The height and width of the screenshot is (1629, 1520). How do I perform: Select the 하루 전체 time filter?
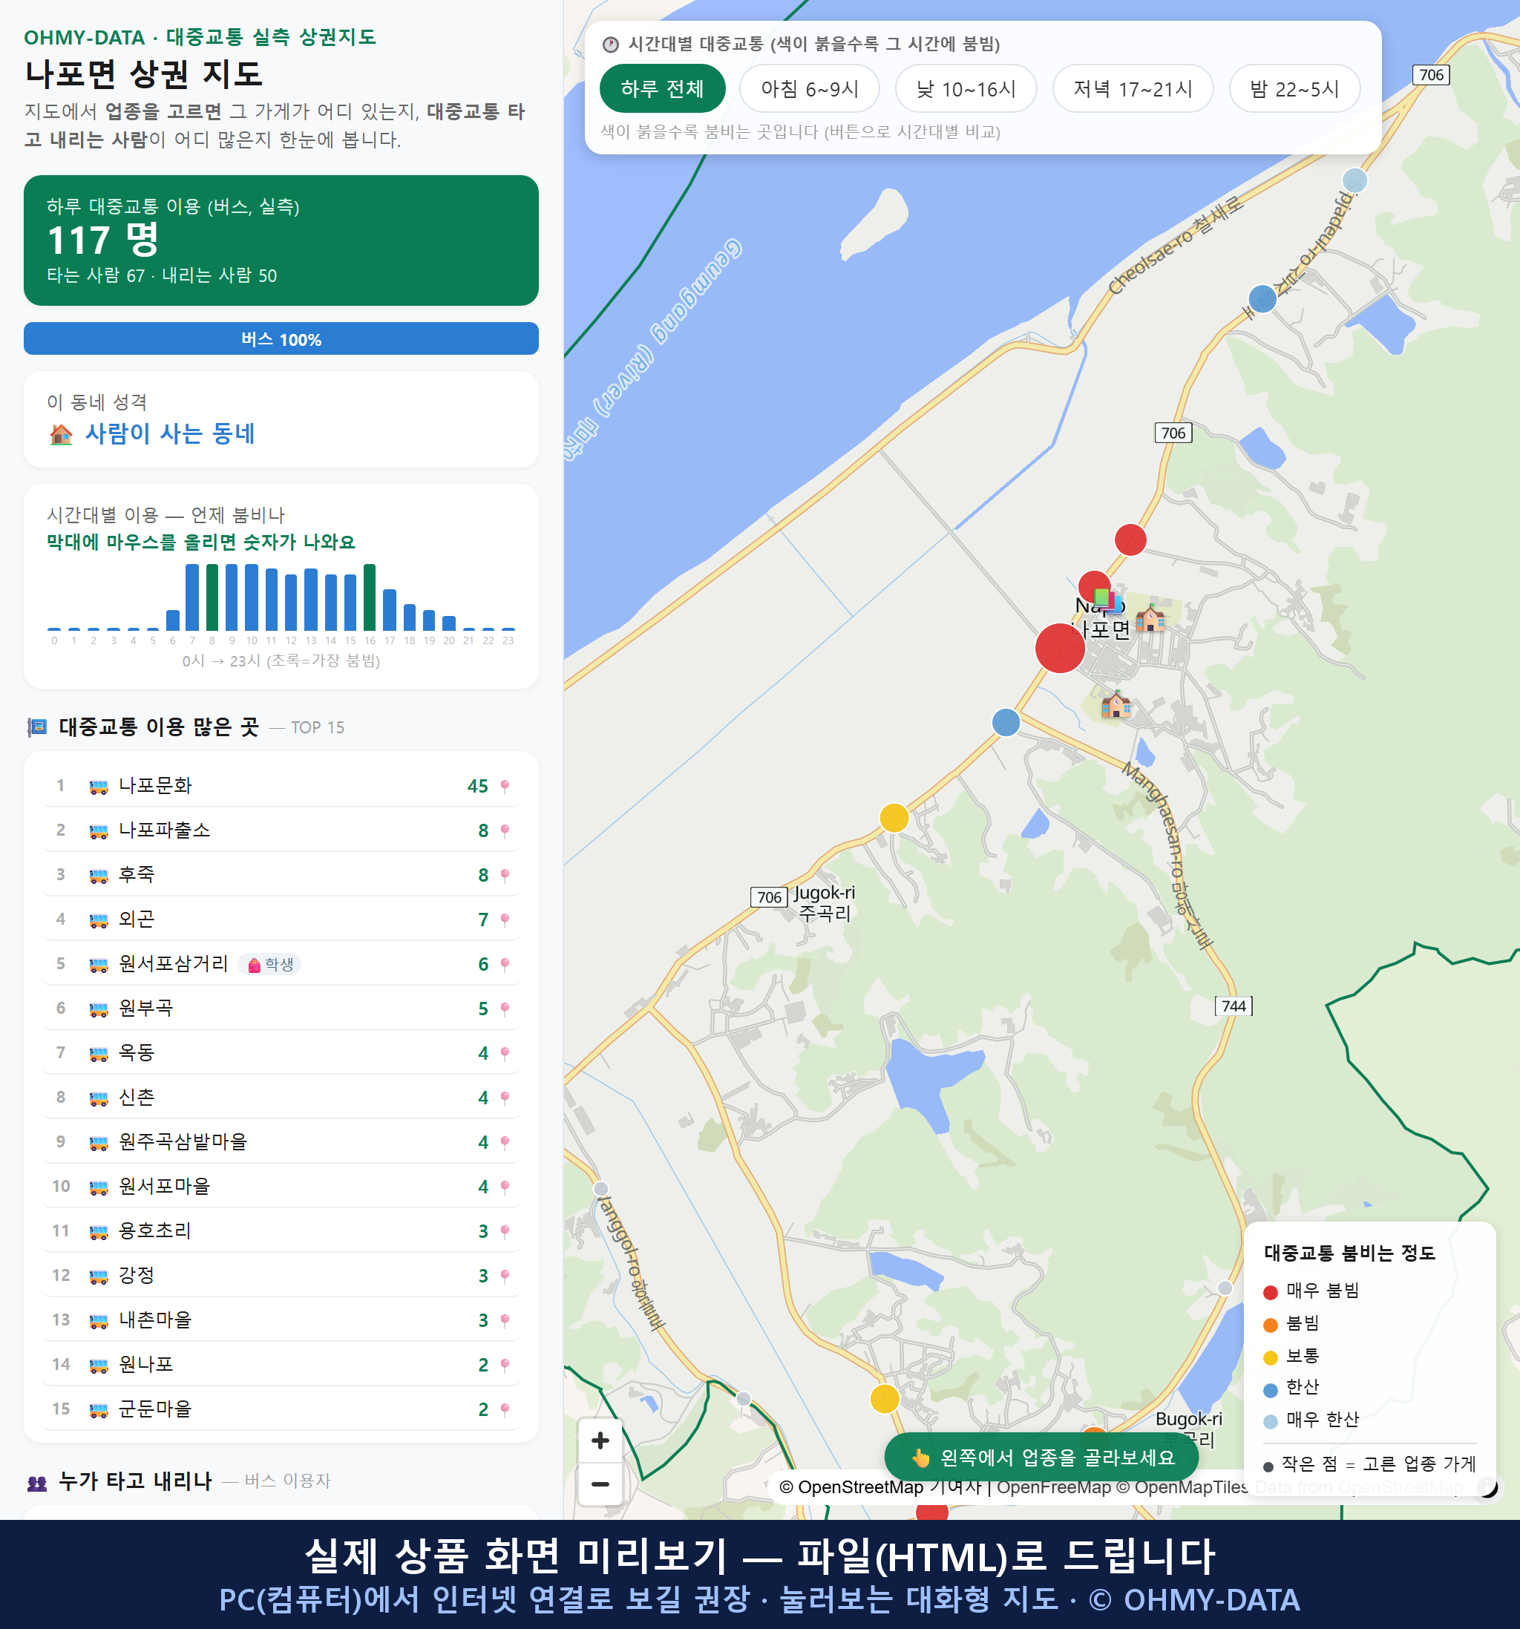point(662,88)
